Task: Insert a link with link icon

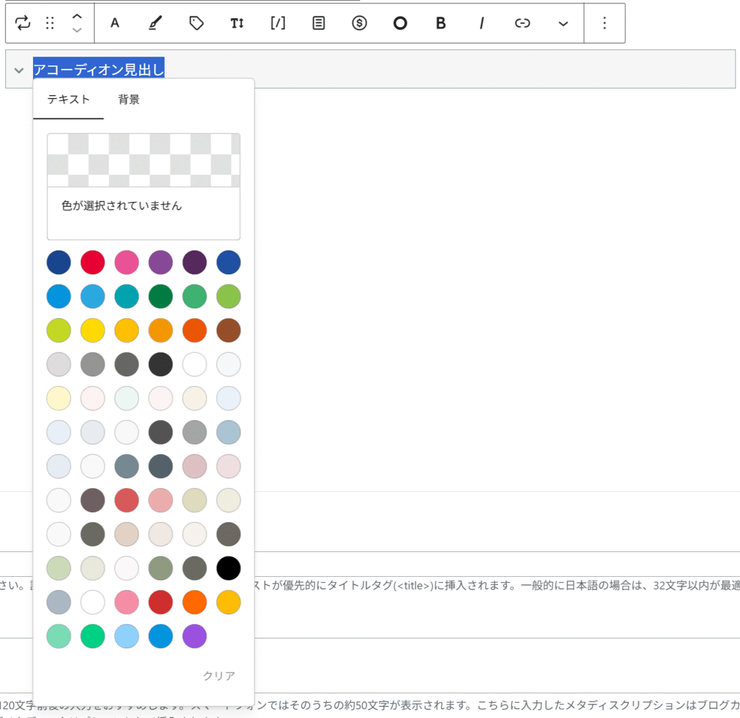Action: pos(522,23)
